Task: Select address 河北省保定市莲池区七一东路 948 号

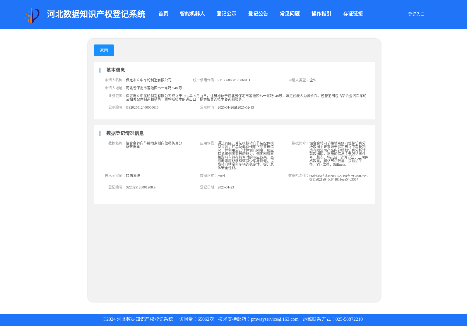Action: tap(154, 88)
